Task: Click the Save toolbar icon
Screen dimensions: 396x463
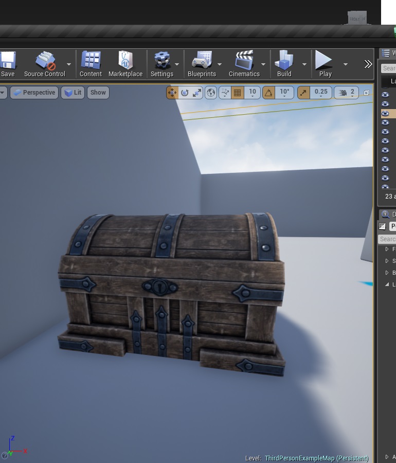Action: 8,63
